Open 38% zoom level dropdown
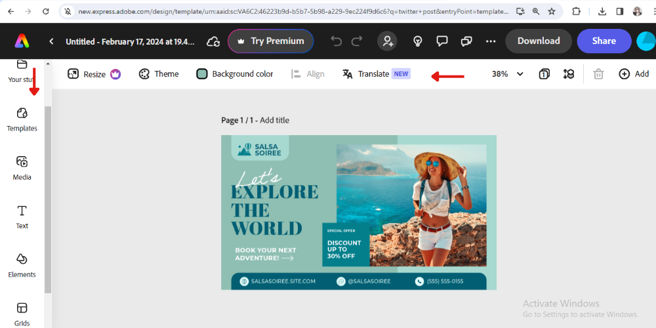Image resolution: width=656 pixels, height=328 pixels. pyautogui.click(x=508, y=74)
